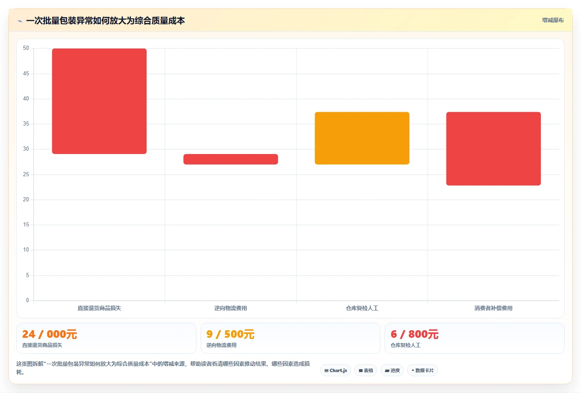
Task: Click the 进度 tag chip
Action: click(392, 370)
